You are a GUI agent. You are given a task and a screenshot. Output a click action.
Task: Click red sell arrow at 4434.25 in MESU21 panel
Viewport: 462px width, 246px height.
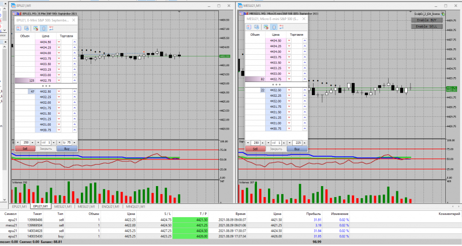point(289,46)
